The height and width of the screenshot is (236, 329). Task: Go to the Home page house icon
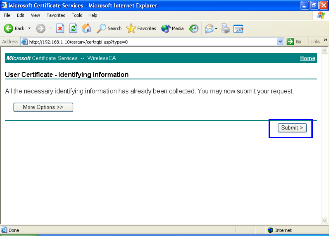(x=86, y=28)
